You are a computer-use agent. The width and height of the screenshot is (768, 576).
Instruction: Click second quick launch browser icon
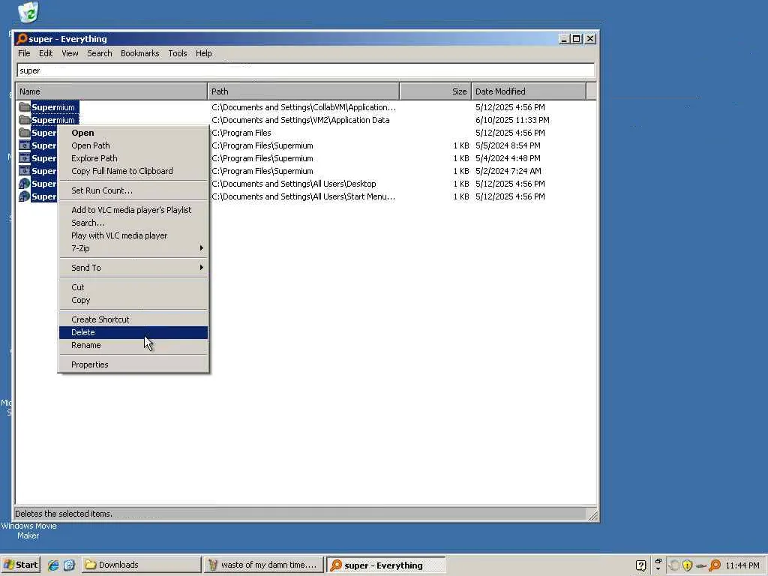tap(69, 565)
